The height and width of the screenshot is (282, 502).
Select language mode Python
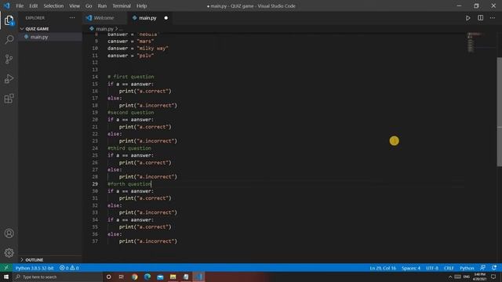(467, 268)
